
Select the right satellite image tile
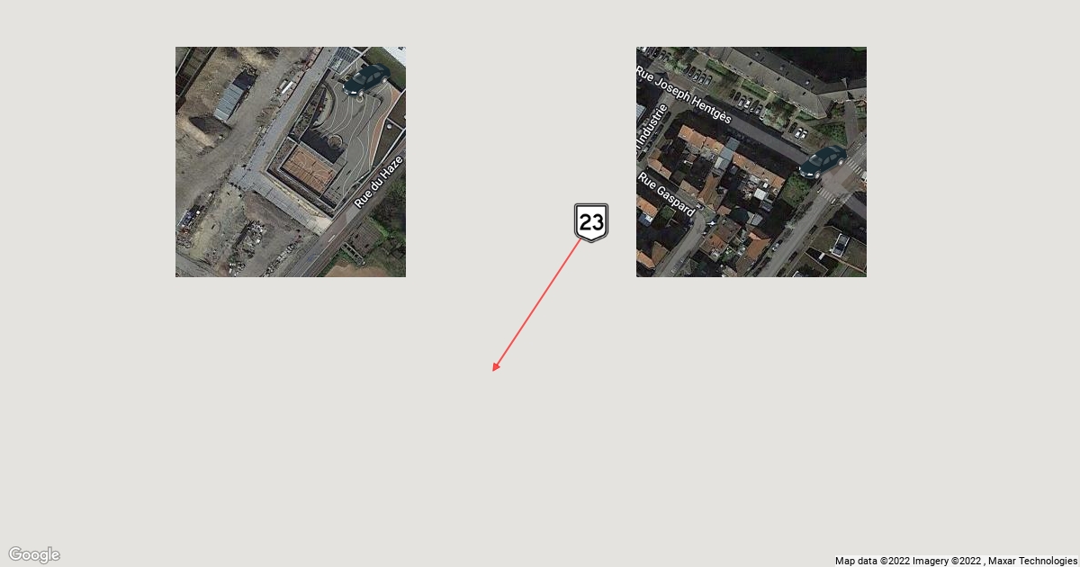click(x=751, y=162)
